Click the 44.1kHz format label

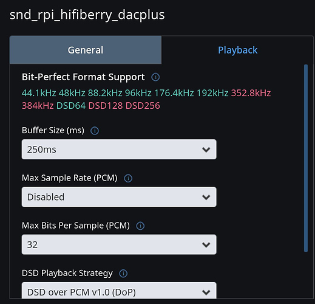pos(39,93)
